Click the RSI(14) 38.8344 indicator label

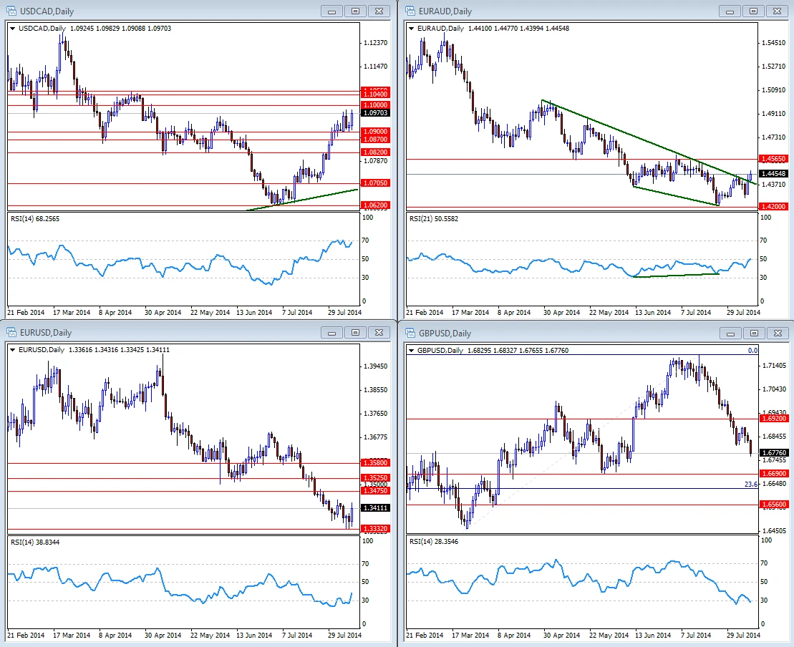(35, 543)
